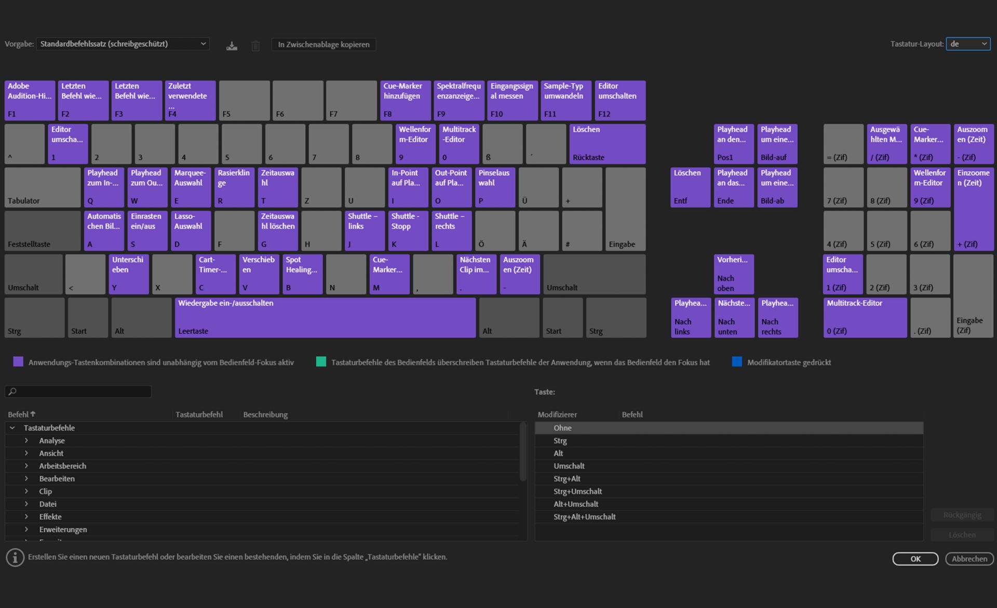Viewport: 997px width, 608px height.
Task: Expand the Effekte category
Action: 26,517
